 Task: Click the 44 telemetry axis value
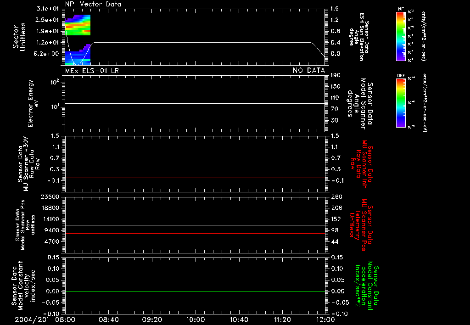click(335, 241)
